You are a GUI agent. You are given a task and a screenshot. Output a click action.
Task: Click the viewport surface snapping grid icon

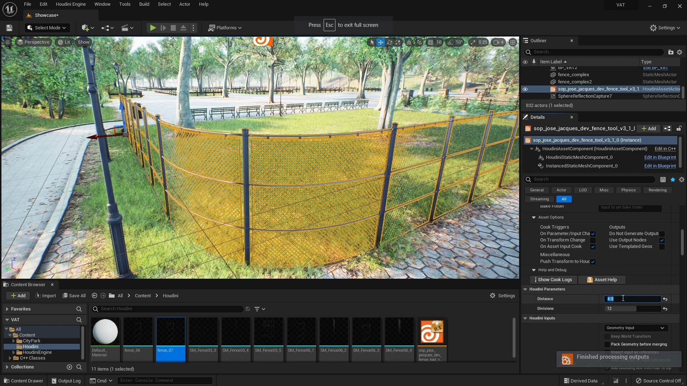click(431, 42)
